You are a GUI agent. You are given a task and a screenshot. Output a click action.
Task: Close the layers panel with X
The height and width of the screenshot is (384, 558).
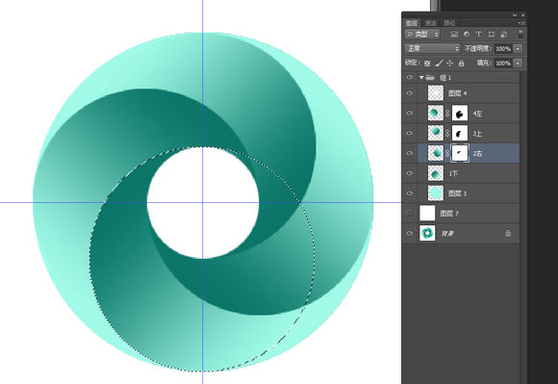coord(522,15)
